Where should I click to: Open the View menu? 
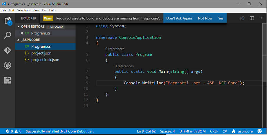click(x=36, y=10)
